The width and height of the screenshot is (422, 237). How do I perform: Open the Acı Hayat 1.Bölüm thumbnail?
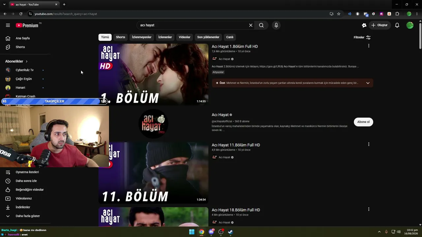point(153,75)
